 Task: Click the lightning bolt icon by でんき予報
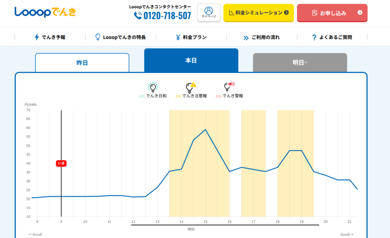coord(37,37)
